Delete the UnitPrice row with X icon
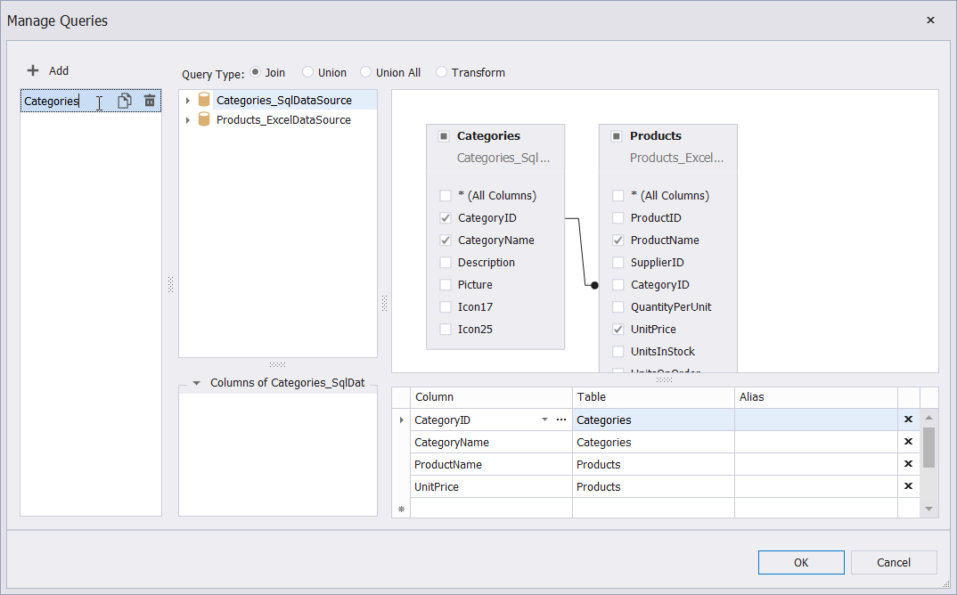Screen dimensions: 957x595 point(908,486)
